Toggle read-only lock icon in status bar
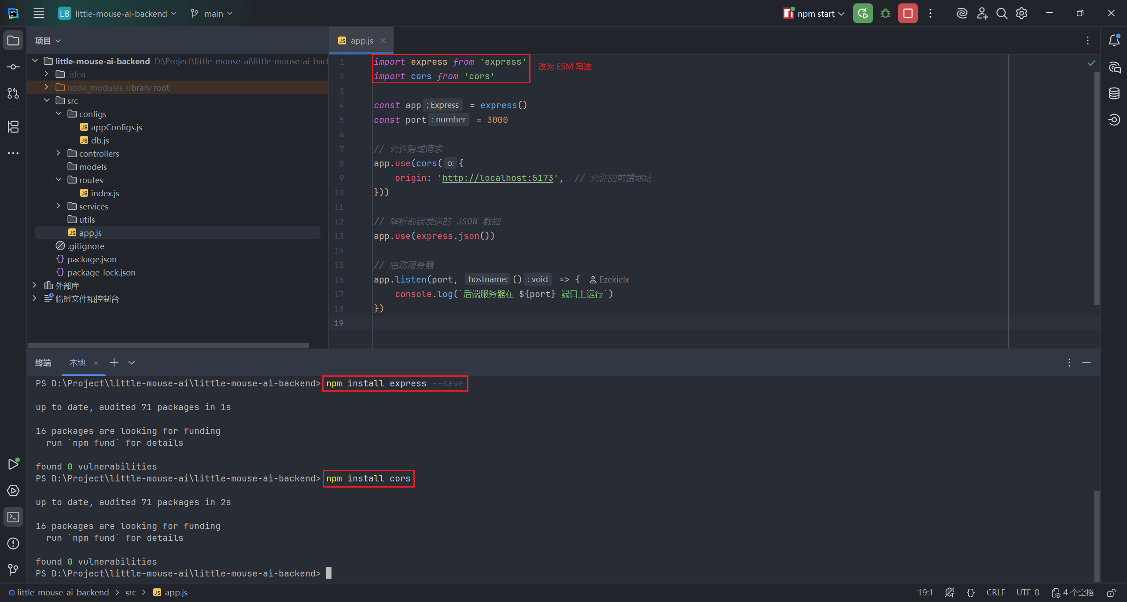1127x602 pixels. (x=1111, y=593)
